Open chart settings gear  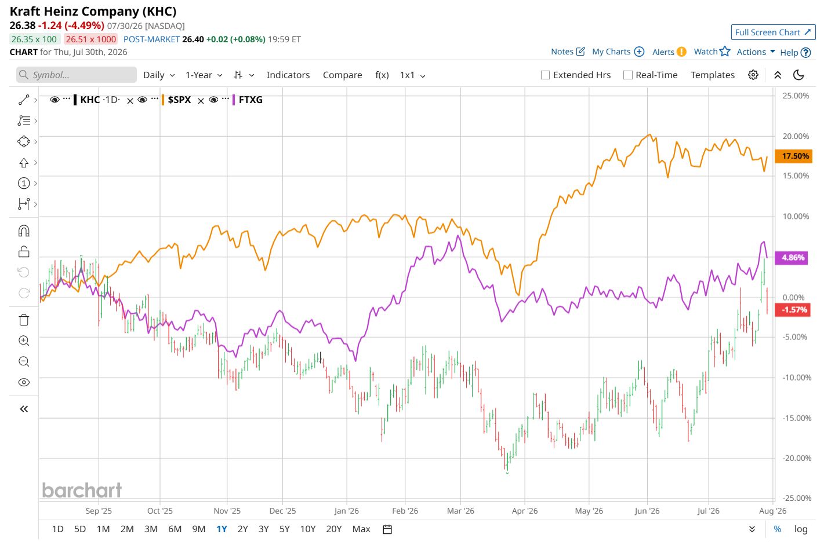[x=753, y=75]
